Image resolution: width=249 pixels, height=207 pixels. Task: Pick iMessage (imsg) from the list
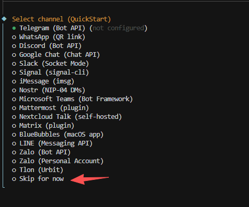(x=43, y=81)
